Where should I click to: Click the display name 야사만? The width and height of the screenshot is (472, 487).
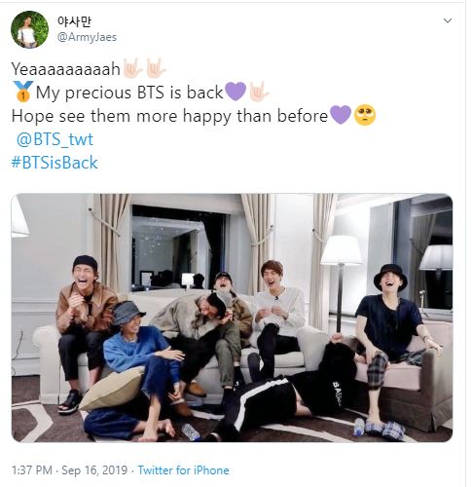(74, 21)
